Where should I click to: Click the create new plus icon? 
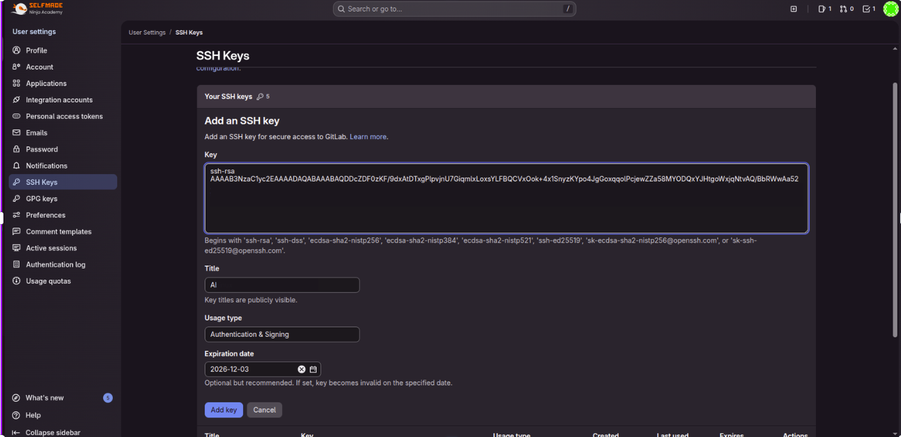[x=794, y=9]
